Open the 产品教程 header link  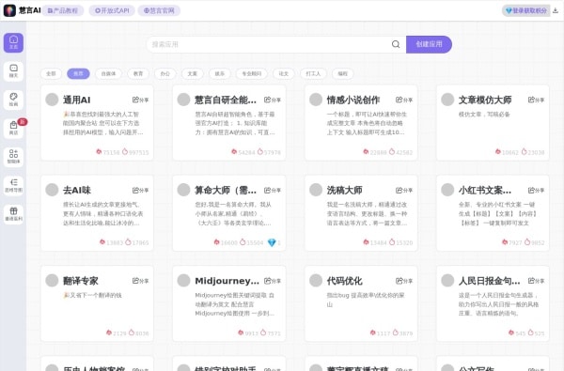[63, 10]
